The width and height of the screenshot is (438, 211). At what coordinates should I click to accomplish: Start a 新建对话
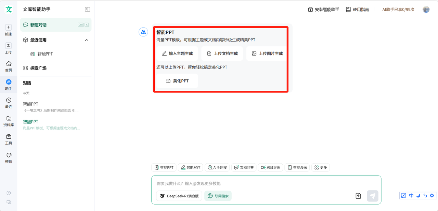click(x=56, y=25)
